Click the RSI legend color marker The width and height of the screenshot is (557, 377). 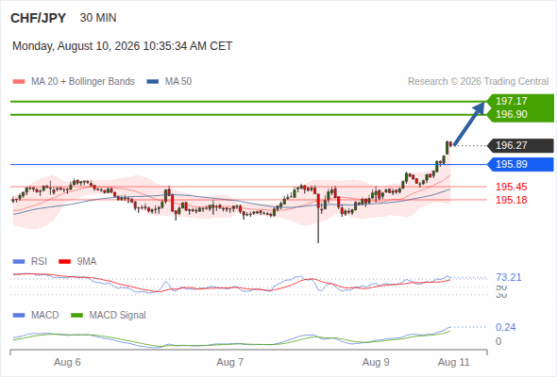[19, 262]
